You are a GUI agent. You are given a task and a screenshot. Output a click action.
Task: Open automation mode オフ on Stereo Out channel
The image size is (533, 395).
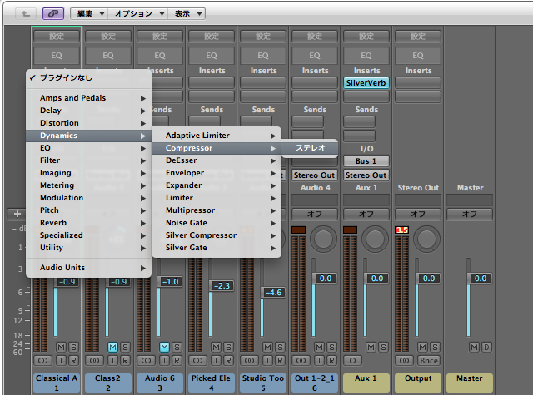coord(418,214)
